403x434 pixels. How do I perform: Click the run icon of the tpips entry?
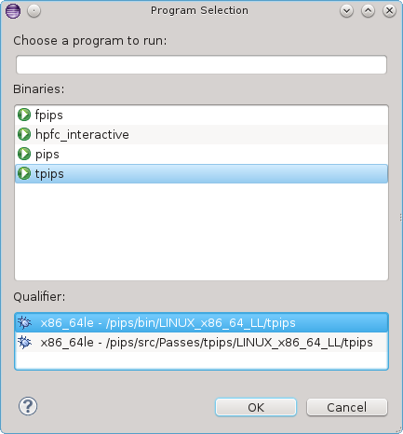click(24, 173)
